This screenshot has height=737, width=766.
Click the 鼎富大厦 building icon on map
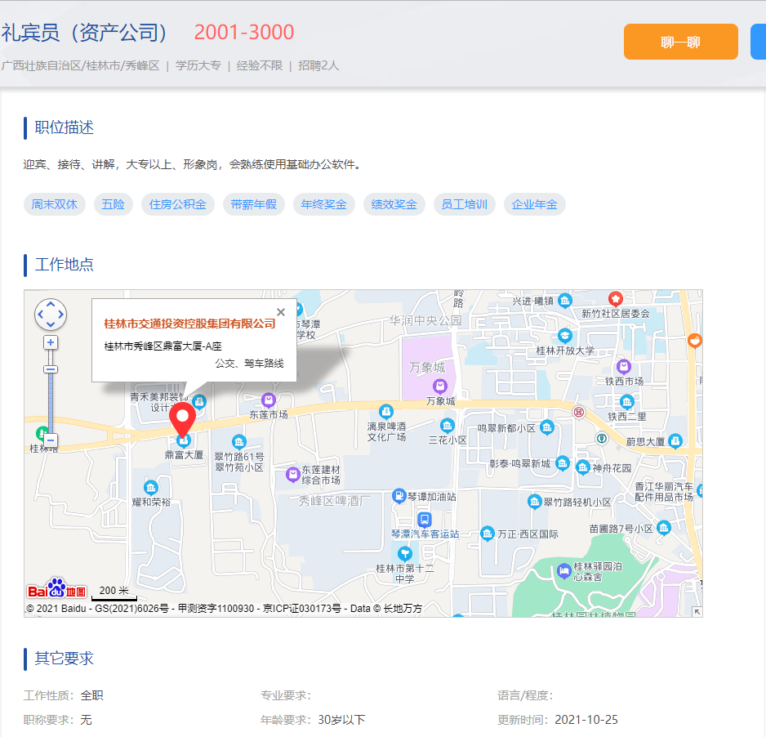coord(184,441)
